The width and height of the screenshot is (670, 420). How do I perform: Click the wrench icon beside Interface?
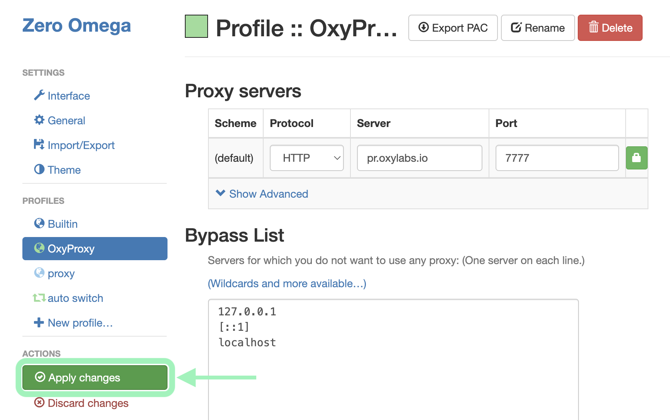point(39,95)
